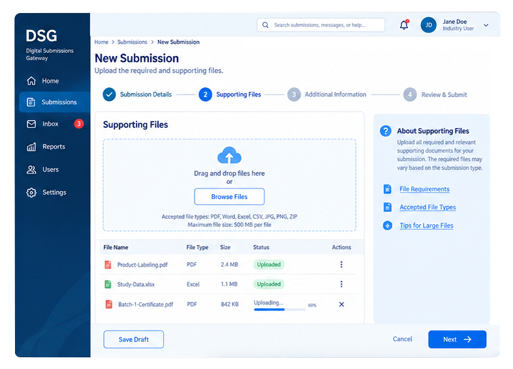Click the Save Draft button
513x369 pixels.
[x=134, y=339]
